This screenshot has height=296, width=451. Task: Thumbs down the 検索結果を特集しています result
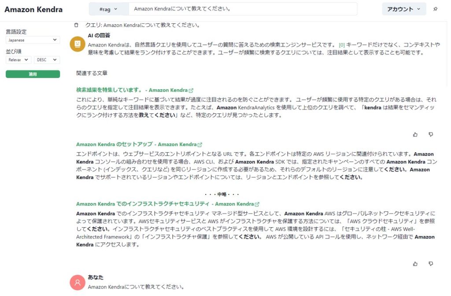431,134
